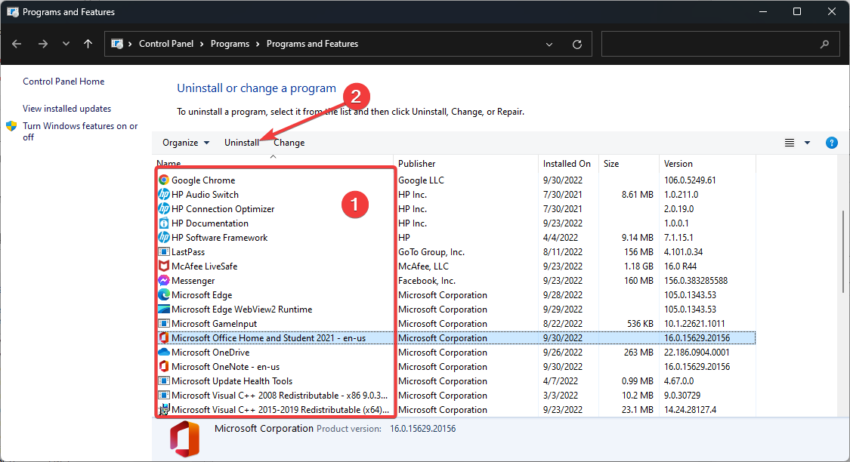Image resolution: width=850 pixels, height=462 pixels.
Task: Click the Google Chrome program icon
Action: 164,180
